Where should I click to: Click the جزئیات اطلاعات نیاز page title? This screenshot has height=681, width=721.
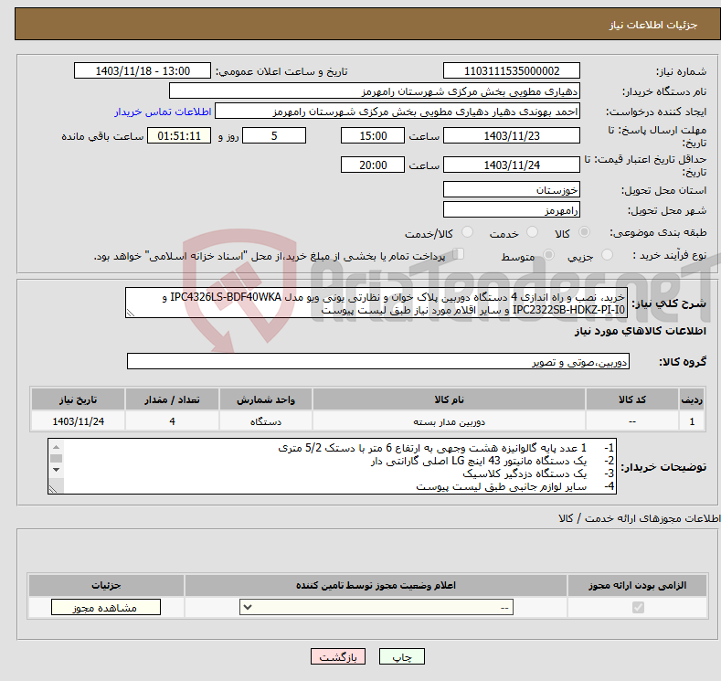[653, 25]
